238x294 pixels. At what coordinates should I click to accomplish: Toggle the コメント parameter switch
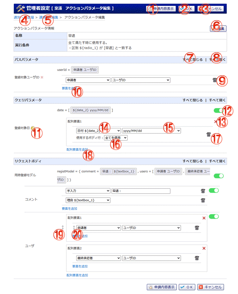pos(214,191)
